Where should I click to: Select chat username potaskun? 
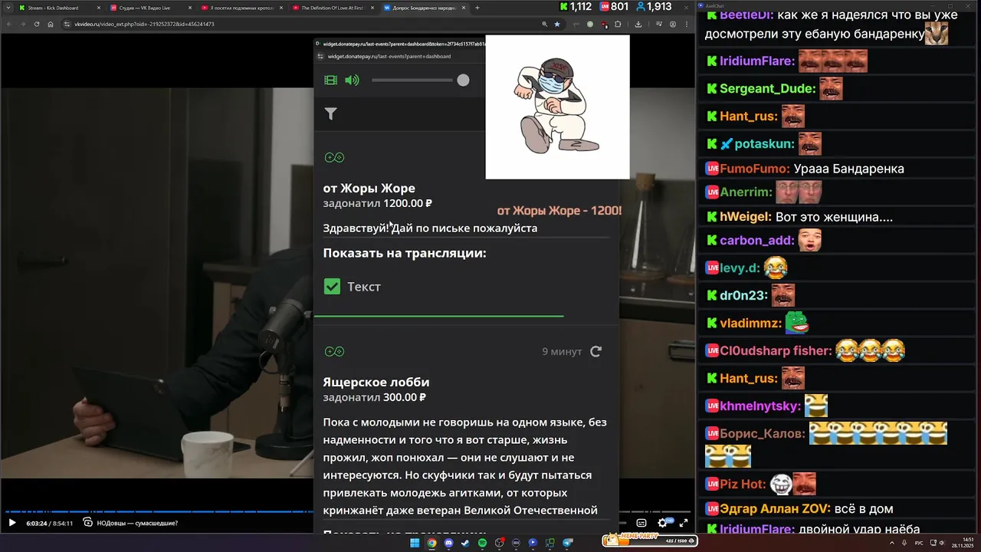click(764, 143)
